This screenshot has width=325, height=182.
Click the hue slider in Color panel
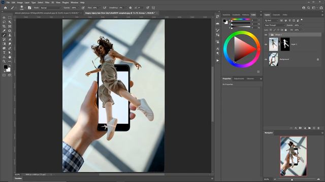(x=241, y=19)
